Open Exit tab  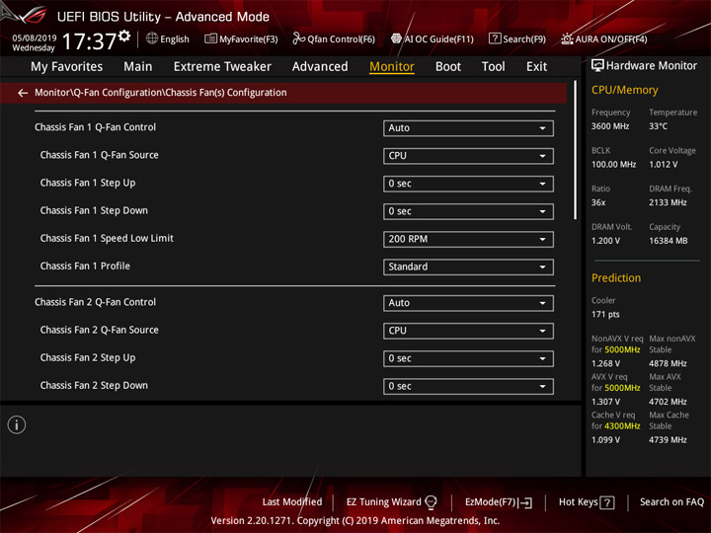click(x=536, y=67)
